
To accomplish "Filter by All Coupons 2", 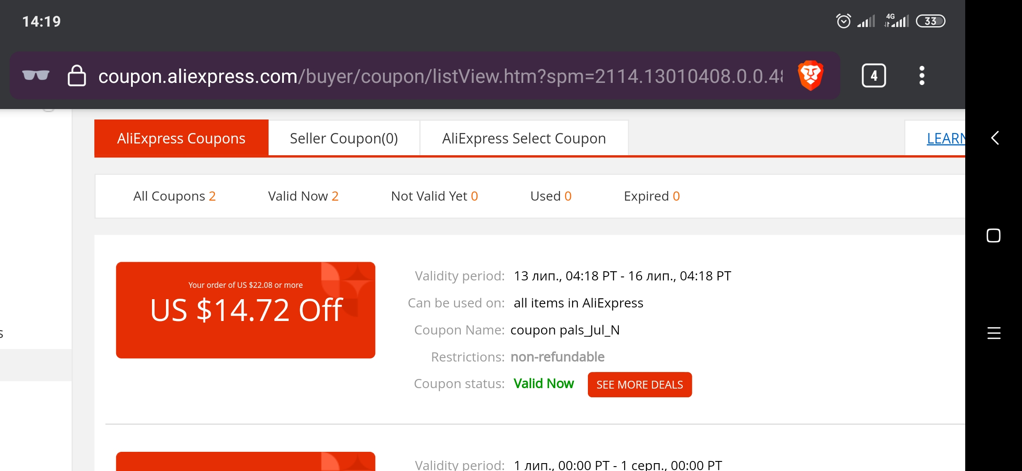I will [174, 196].
